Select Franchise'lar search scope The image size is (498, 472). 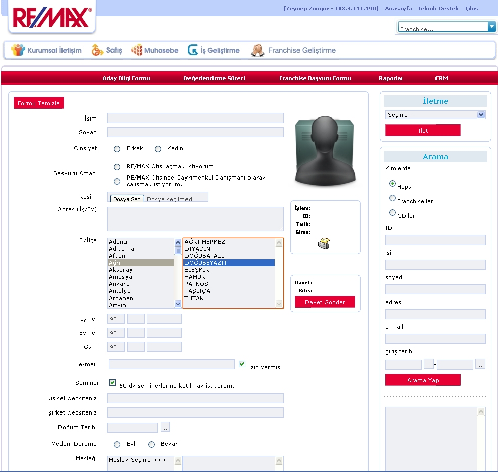point(392,198)
